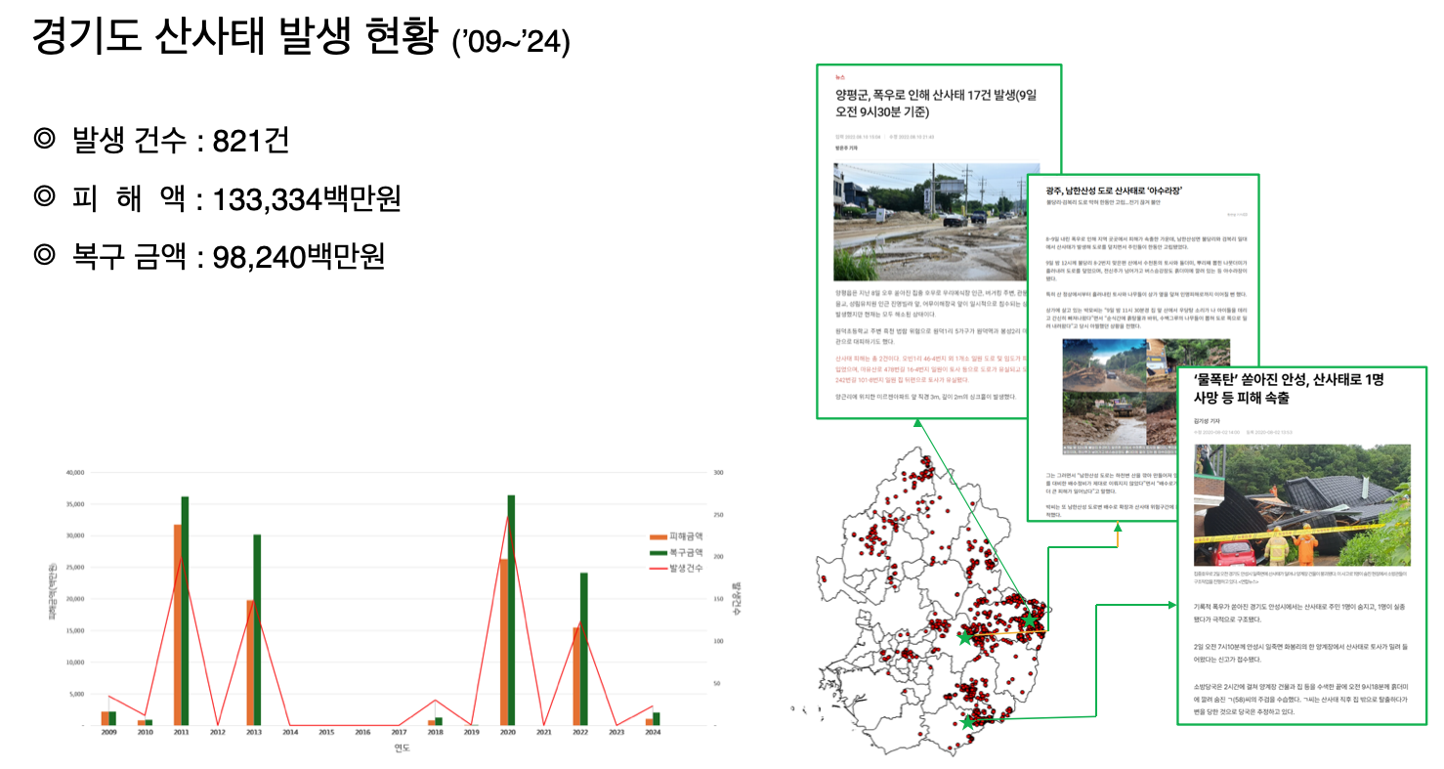The image size is (1444, 769).
Task: Click the 2020 orange damage bar
Action: pos(503,642)
